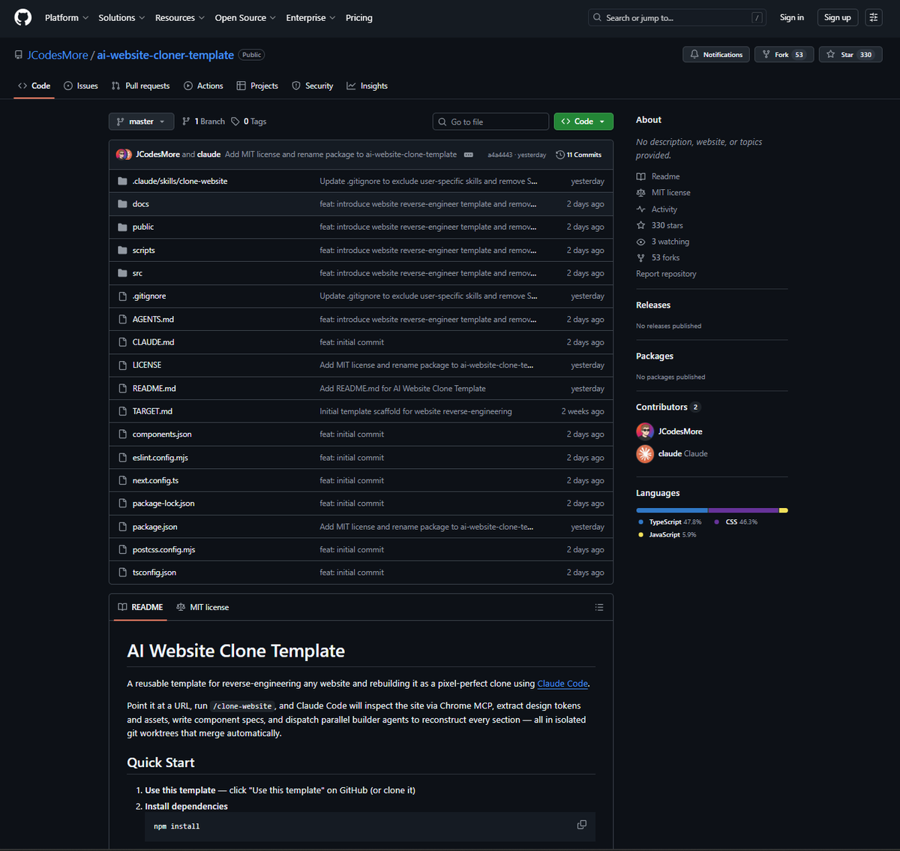Screen dimensions: 900x851
Task: Open the commit message ellipsis expander
Action: click(x=469, y=155)
